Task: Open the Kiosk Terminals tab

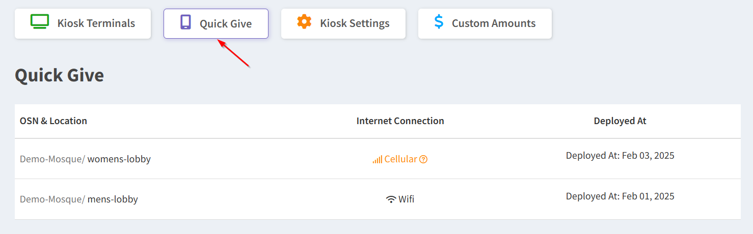Action: (83, 23)
